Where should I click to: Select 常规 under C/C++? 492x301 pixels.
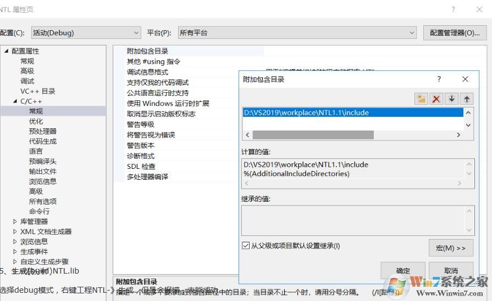pyautogui.click(x=36, y=111)
